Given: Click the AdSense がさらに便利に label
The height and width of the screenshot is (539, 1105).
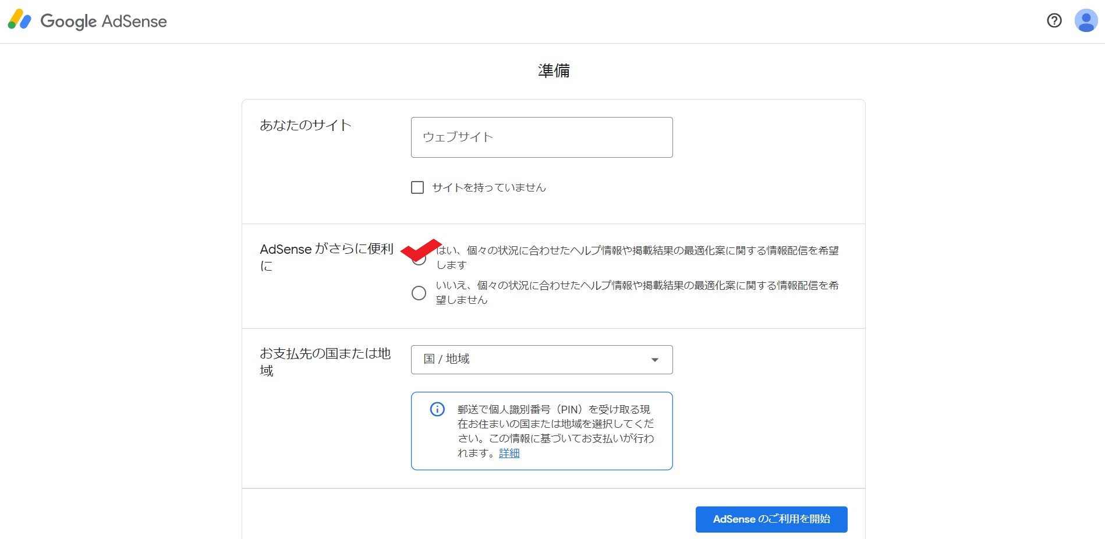Looking at the screenshot, I should [x=327, y=257].
